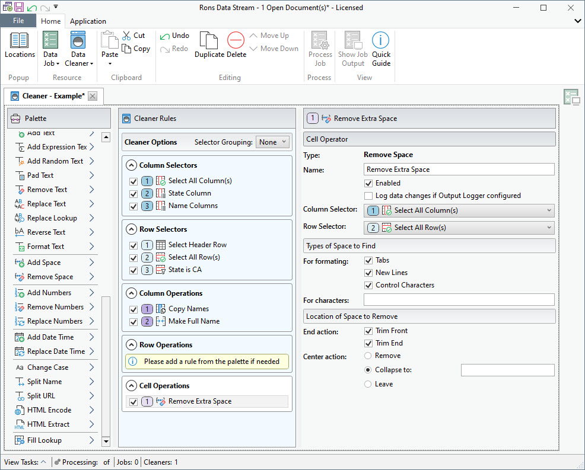Switch to the Application ribbon tab

click(88, 21)
